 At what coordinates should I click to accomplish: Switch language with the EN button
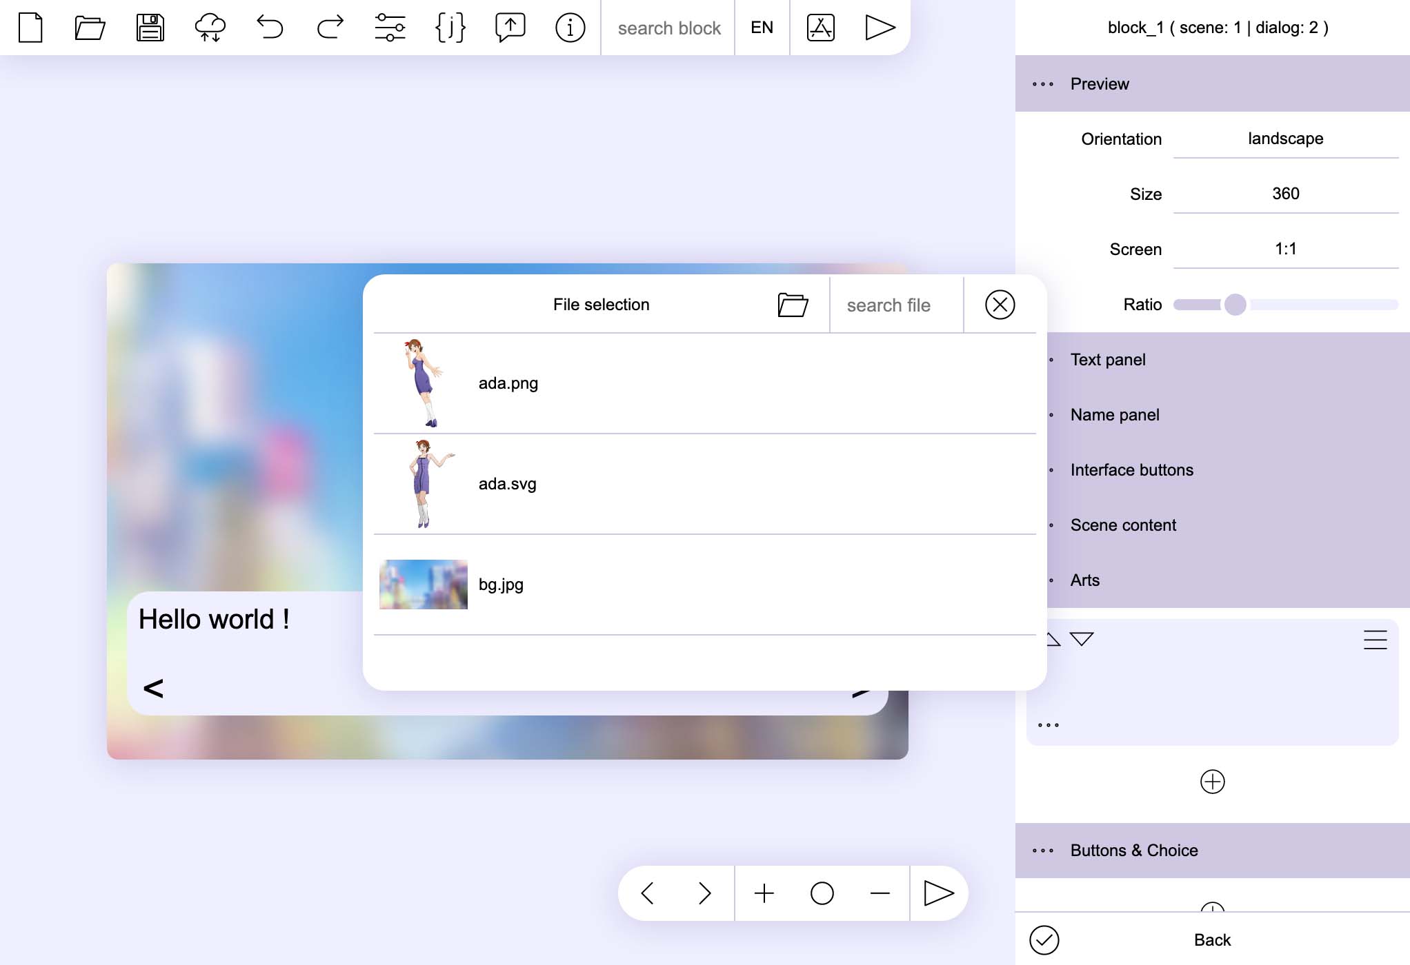762,28
